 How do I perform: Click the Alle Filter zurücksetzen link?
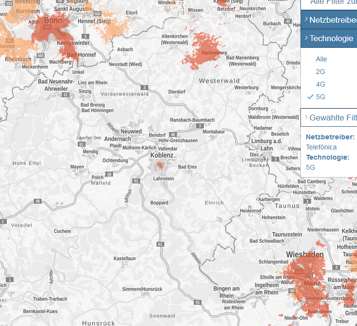click(333, 2)
